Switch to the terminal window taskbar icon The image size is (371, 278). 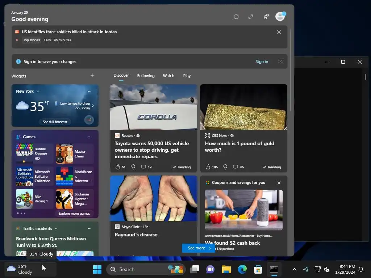(x=274, y=269)
